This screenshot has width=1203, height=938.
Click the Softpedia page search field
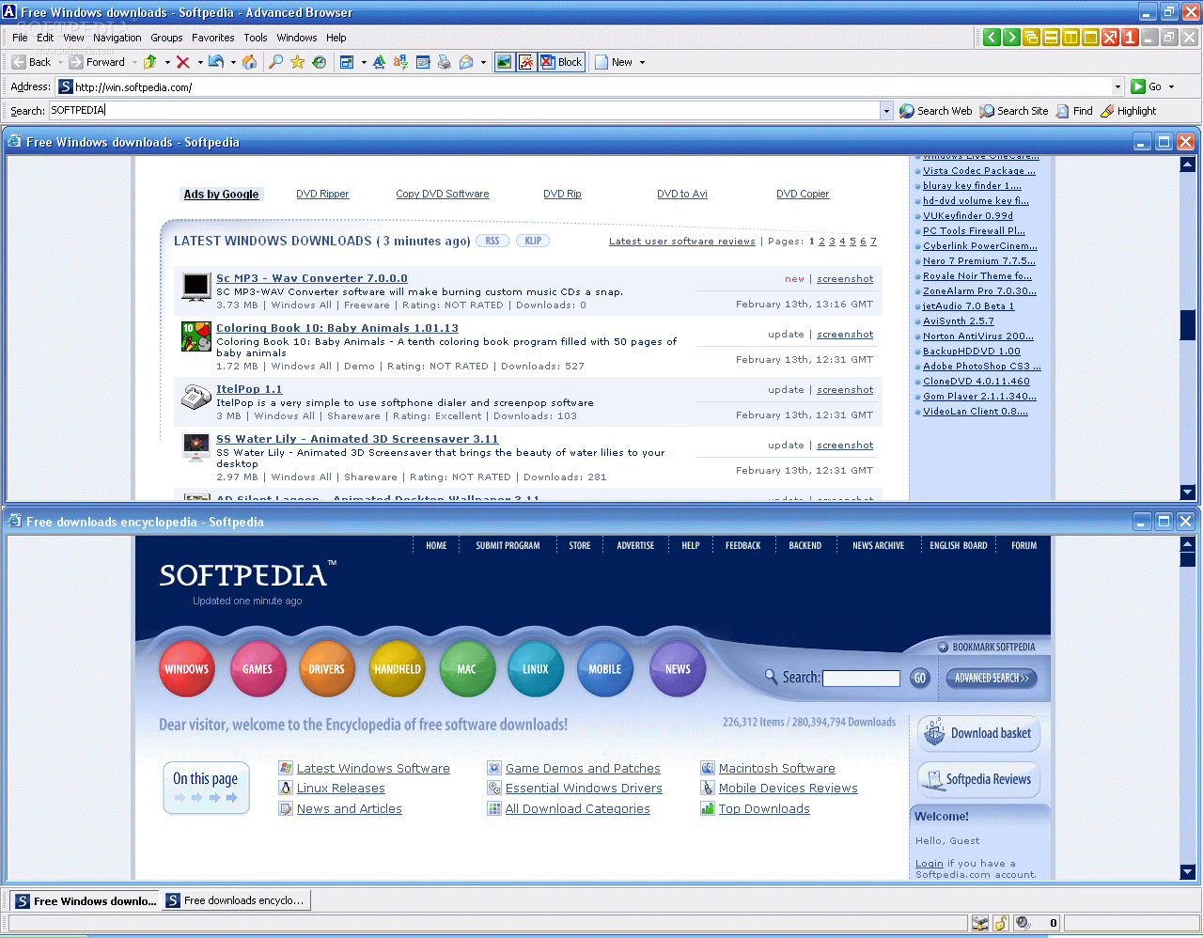(862, 678)
